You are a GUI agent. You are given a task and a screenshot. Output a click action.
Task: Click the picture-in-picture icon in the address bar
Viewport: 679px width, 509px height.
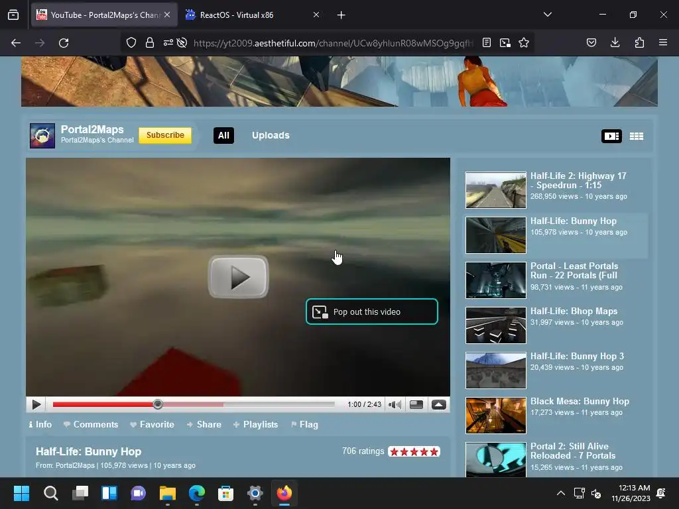[x=505, y=42]
